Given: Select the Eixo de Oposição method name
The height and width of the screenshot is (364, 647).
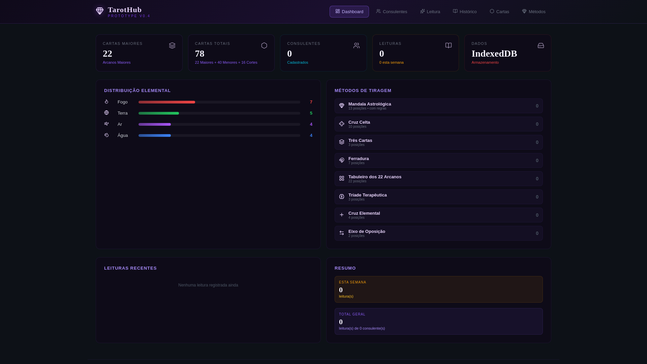Looking at the screenshot, I should pyautogui.click(x=367, y=232).
